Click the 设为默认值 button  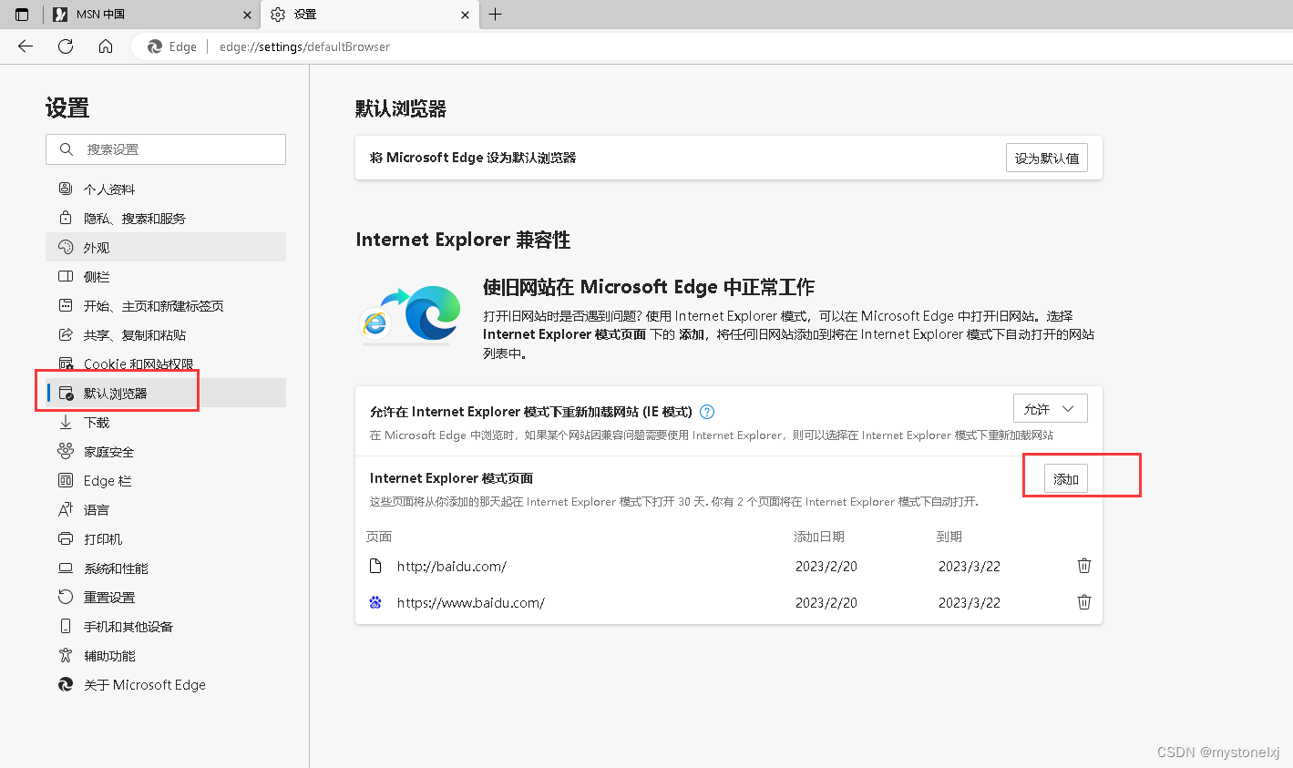point(1047,159)
